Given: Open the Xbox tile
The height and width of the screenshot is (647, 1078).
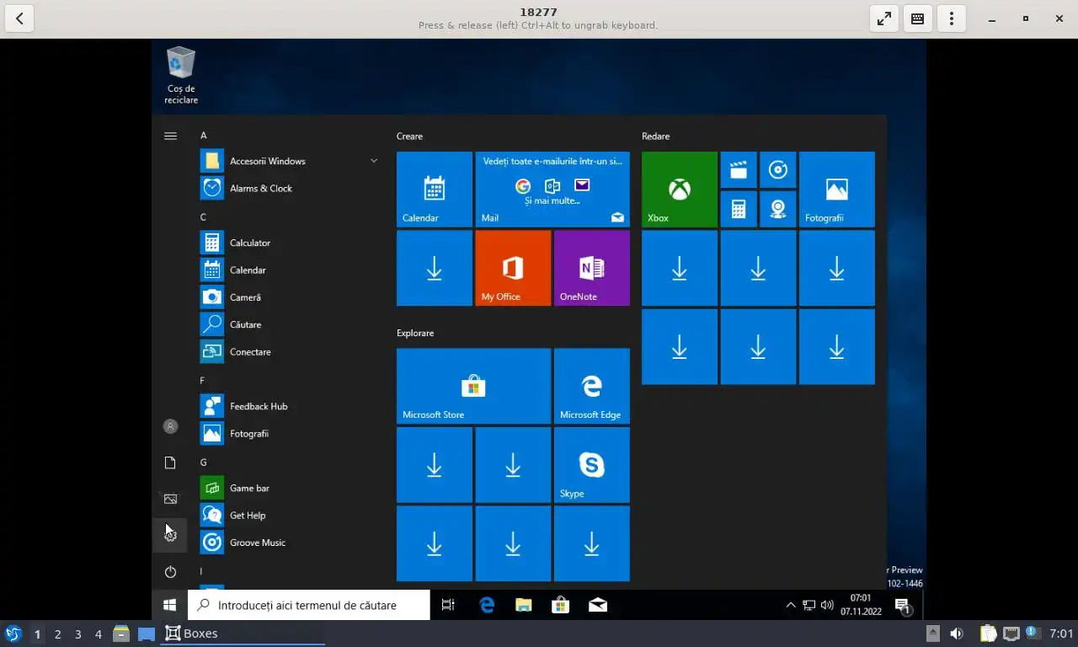Looking at the screenshot, I should (680, 190).
